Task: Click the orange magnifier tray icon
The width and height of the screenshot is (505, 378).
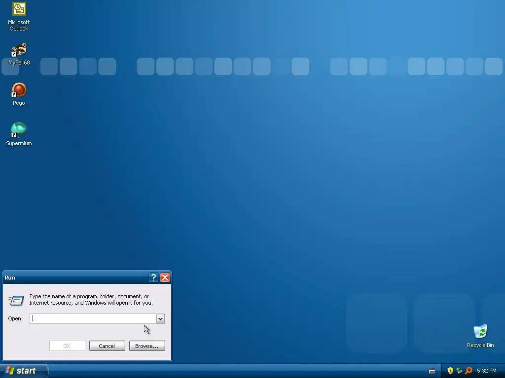Action: tap(469, 371)
